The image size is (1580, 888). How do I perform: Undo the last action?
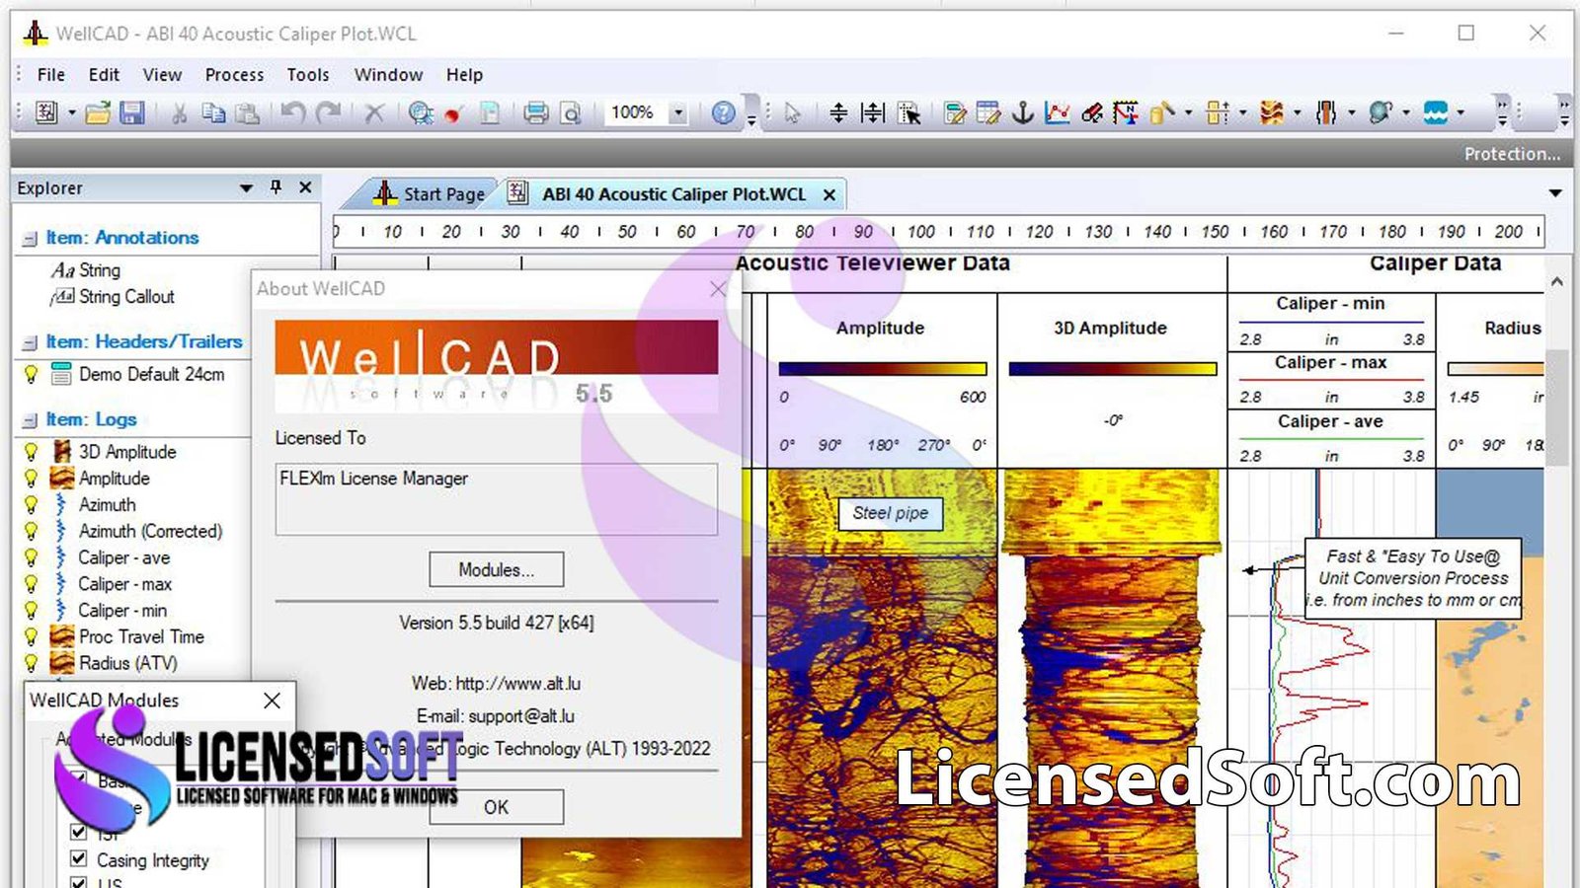[293, 112]
